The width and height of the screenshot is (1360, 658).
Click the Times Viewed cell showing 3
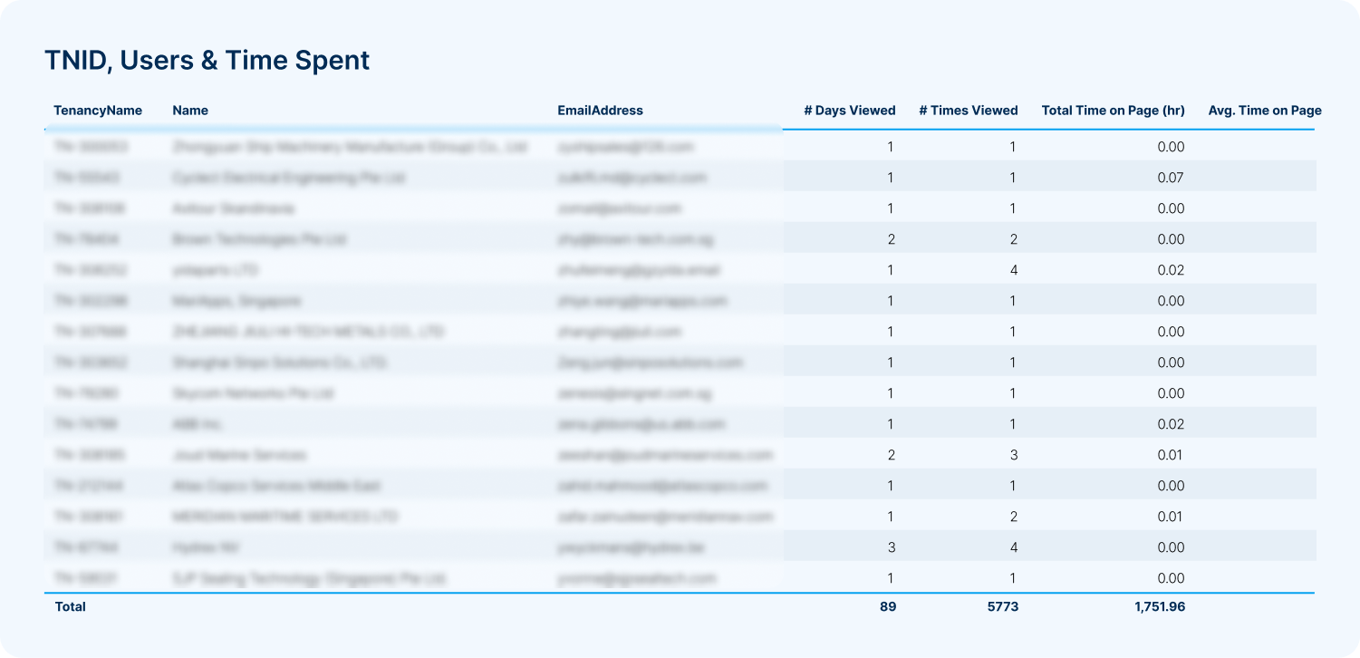[x=1012, y=455]
